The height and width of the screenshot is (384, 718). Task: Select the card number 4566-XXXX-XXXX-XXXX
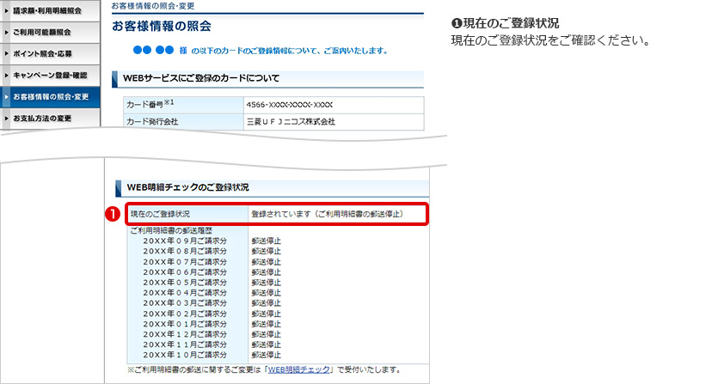coord(289,104)
